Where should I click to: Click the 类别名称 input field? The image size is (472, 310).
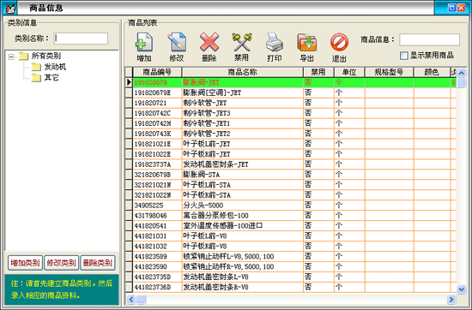pos(81,39)
